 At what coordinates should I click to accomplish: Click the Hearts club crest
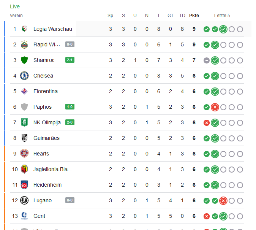[x=24, y=154]
